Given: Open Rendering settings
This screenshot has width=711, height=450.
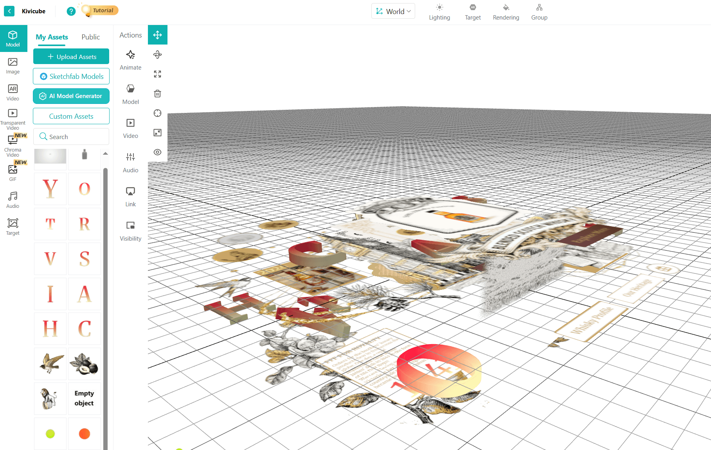Looking at the screenshot, I should (506, 12).
